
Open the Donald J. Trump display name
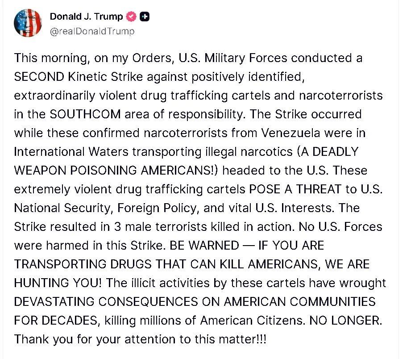click(86, 17)
